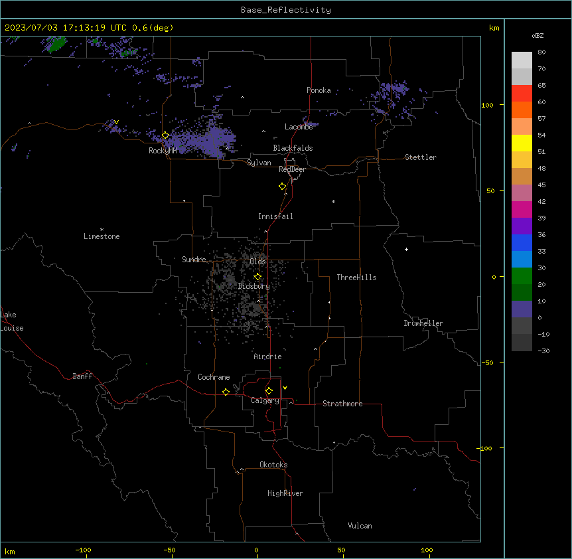Click the yellow marker above Calgary label
The image size is (572, 559).
coord(269,391)
